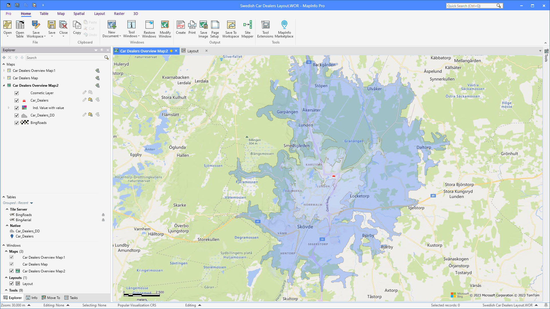This screenshot has width=550, height=309.
Task: Open the Spatial ribbon tab
Action: [79, 13]
